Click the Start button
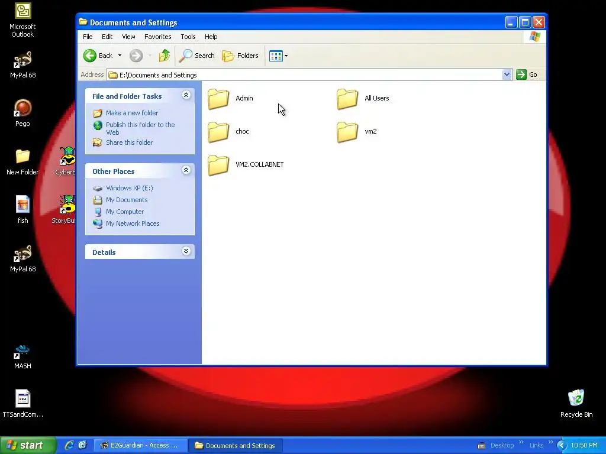This screenshot has width=606, height=454. (x=28, y=446)
